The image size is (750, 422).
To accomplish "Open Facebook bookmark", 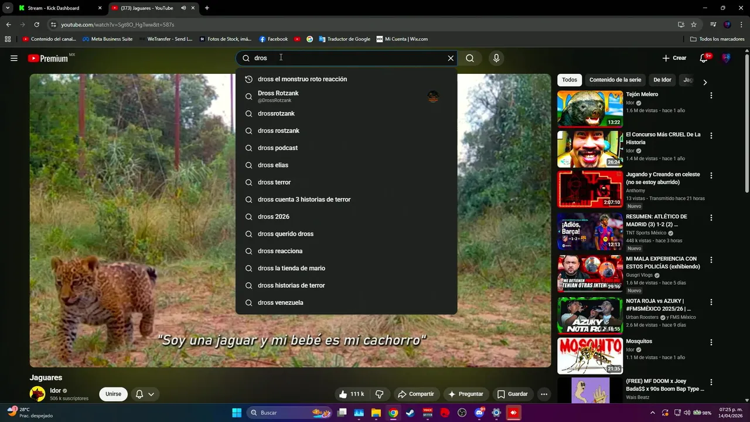I will coord(273,39).
